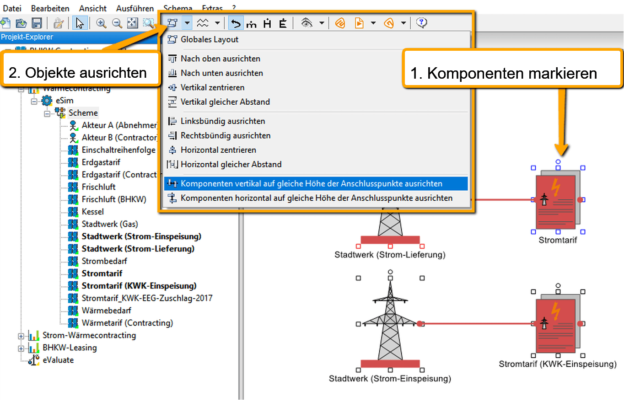The height and width of the screenshot is (402, 624).
Task: Save project with the floppy disk icon
Action: click(x=37, y=23)
